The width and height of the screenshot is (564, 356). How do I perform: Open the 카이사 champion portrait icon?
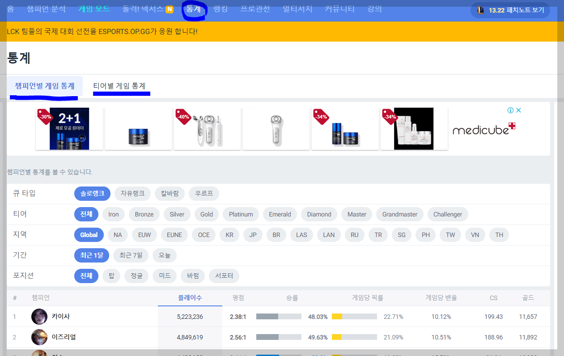(39, 317)
